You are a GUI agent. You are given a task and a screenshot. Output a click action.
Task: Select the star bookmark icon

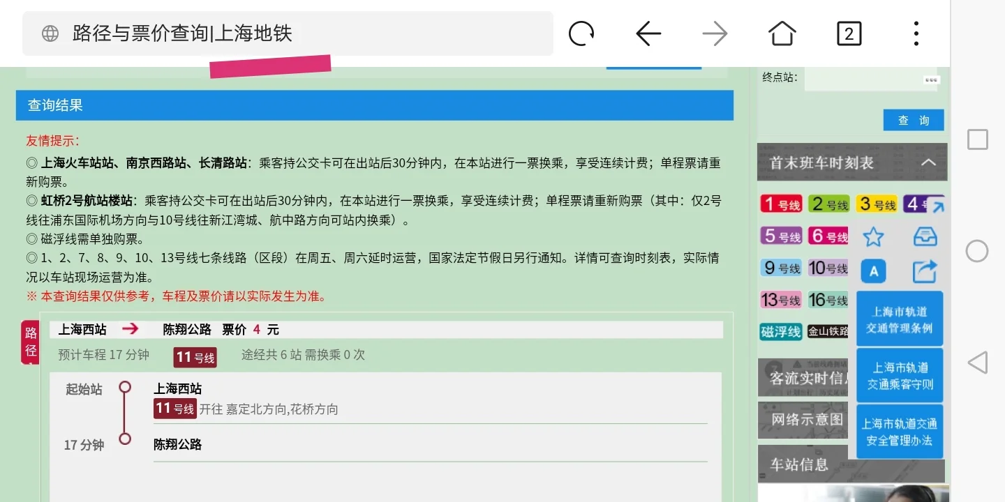tap(873, 237)
